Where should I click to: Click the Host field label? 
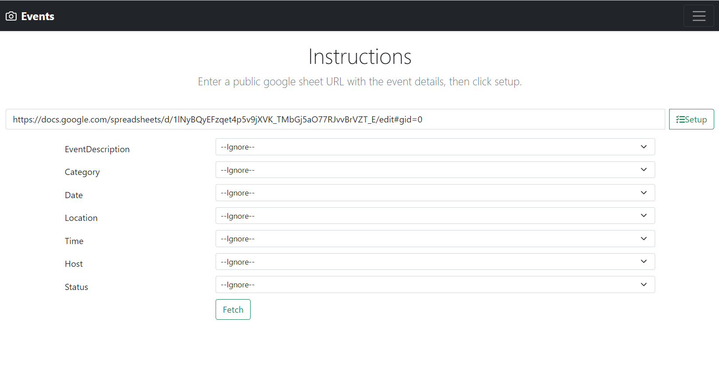coord(73,264)
